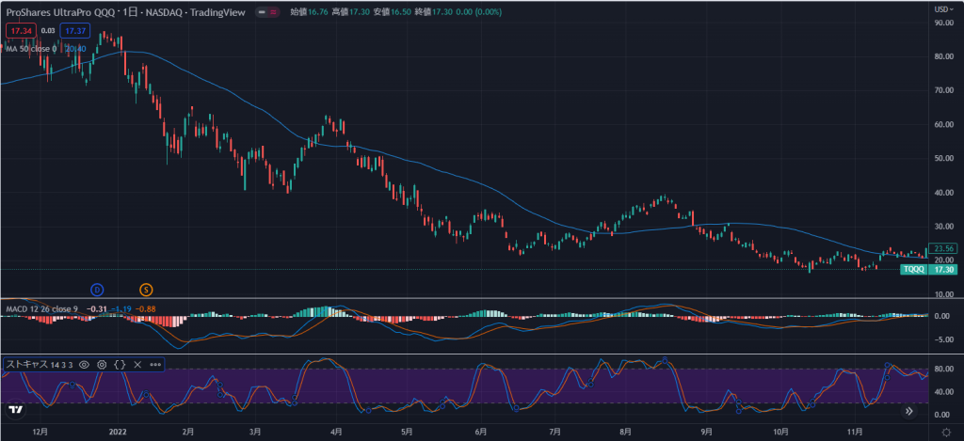Click the red sell price 17.34 button
The height and width of the screenshot is (441, 964).
20,30
